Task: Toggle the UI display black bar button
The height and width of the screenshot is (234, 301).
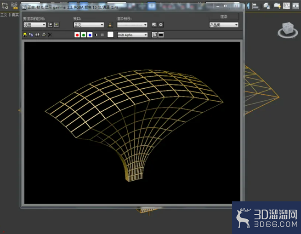Action: click(161, 35)
